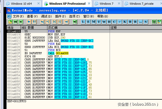Click the Restart program rewind icon

coord(15,22)
